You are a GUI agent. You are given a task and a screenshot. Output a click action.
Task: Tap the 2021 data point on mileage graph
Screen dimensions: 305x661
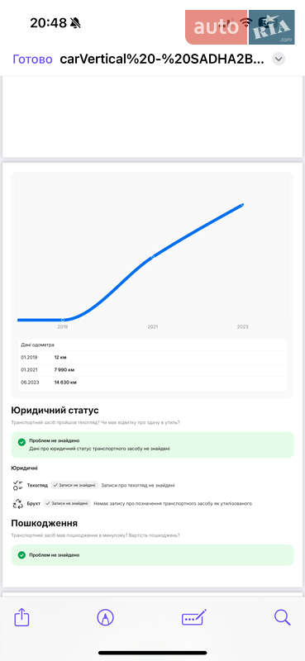(x=153, y=257)
